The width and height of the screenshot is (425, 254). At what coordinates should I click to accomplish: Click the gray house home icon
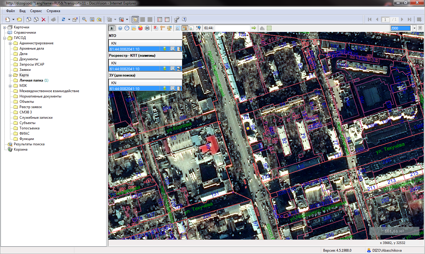point(262,28)
